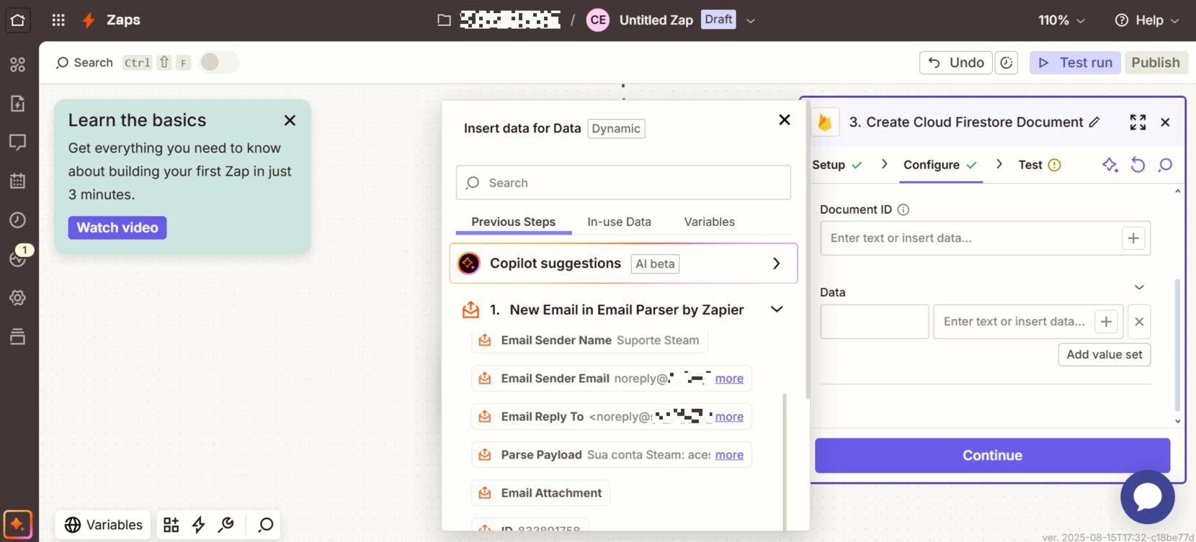Click Search in the editor toolbar

(x=84, y=63)
